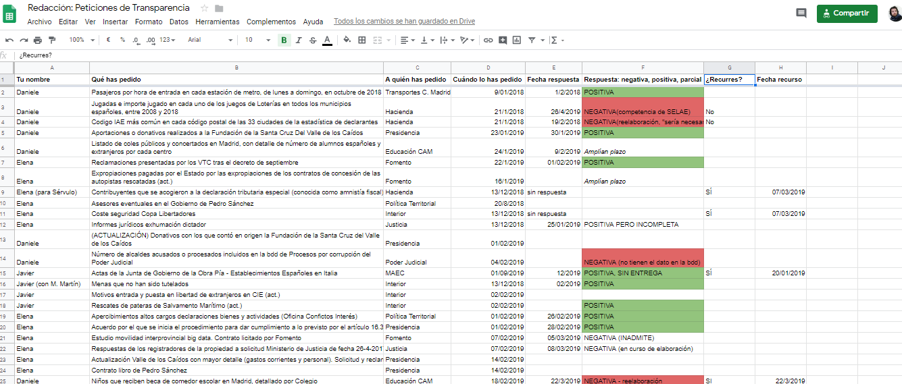
Task: Open the Arial font family dropdown
Action: [x=210, y=40]
